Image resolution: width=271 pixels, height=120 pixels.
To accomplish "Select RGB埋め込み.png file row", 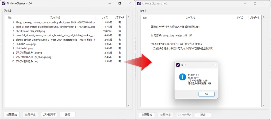I will pos(66,44).
